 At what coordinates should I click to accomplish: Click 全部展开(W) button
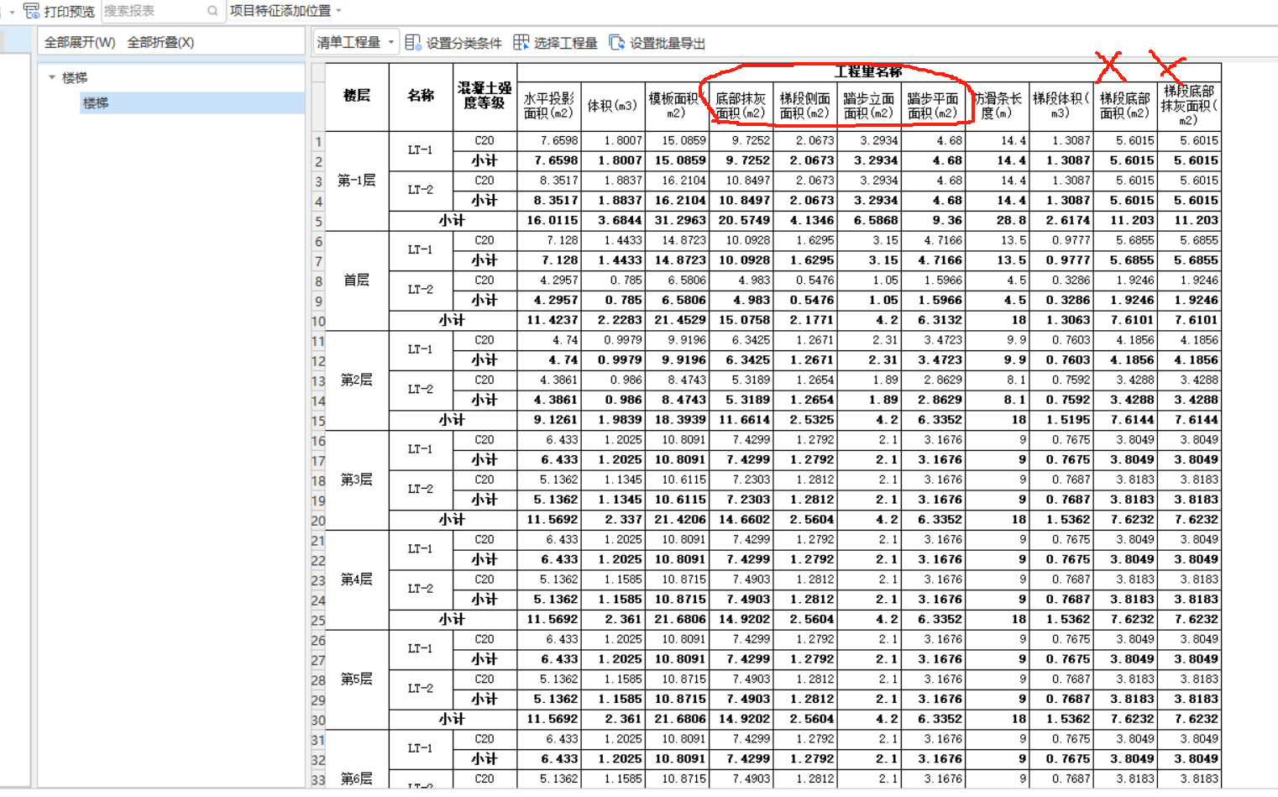click(x=80, y=42)
